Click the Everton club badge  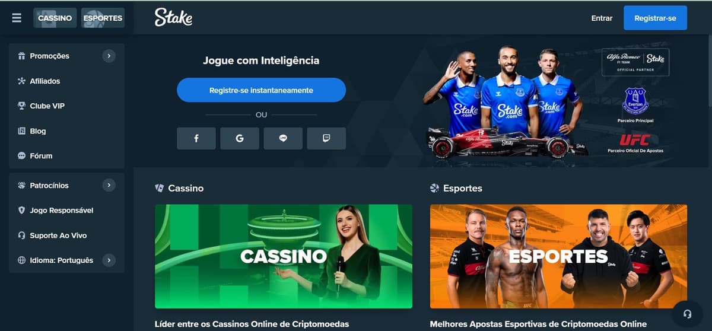pyautogui.click(x=635, y=101)
